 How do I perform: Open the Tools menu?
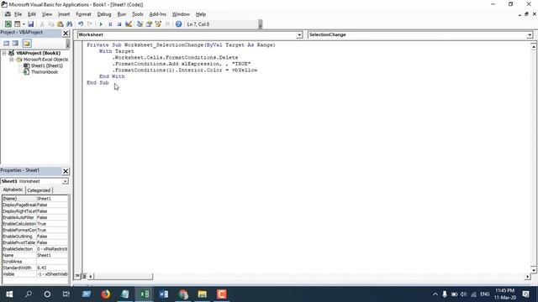pos(138,14)
